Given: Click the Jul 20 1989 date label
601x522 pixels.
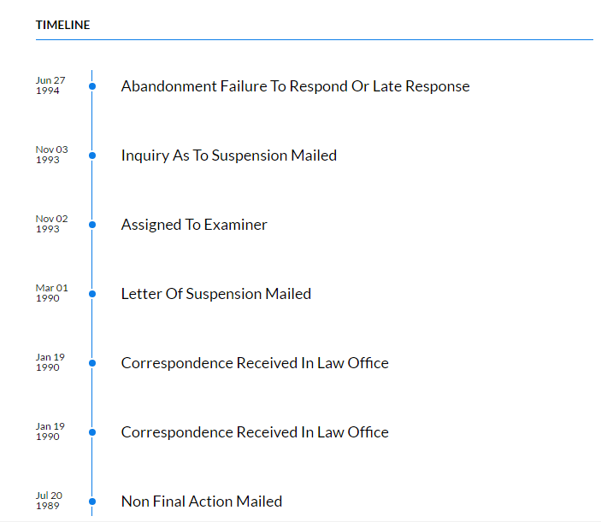Looking at the screenshot, I should pyautogui.click(x=49, y=501).
